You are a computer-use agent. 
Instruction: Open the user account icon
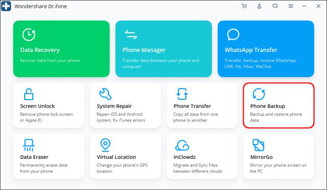click(259, 6)
